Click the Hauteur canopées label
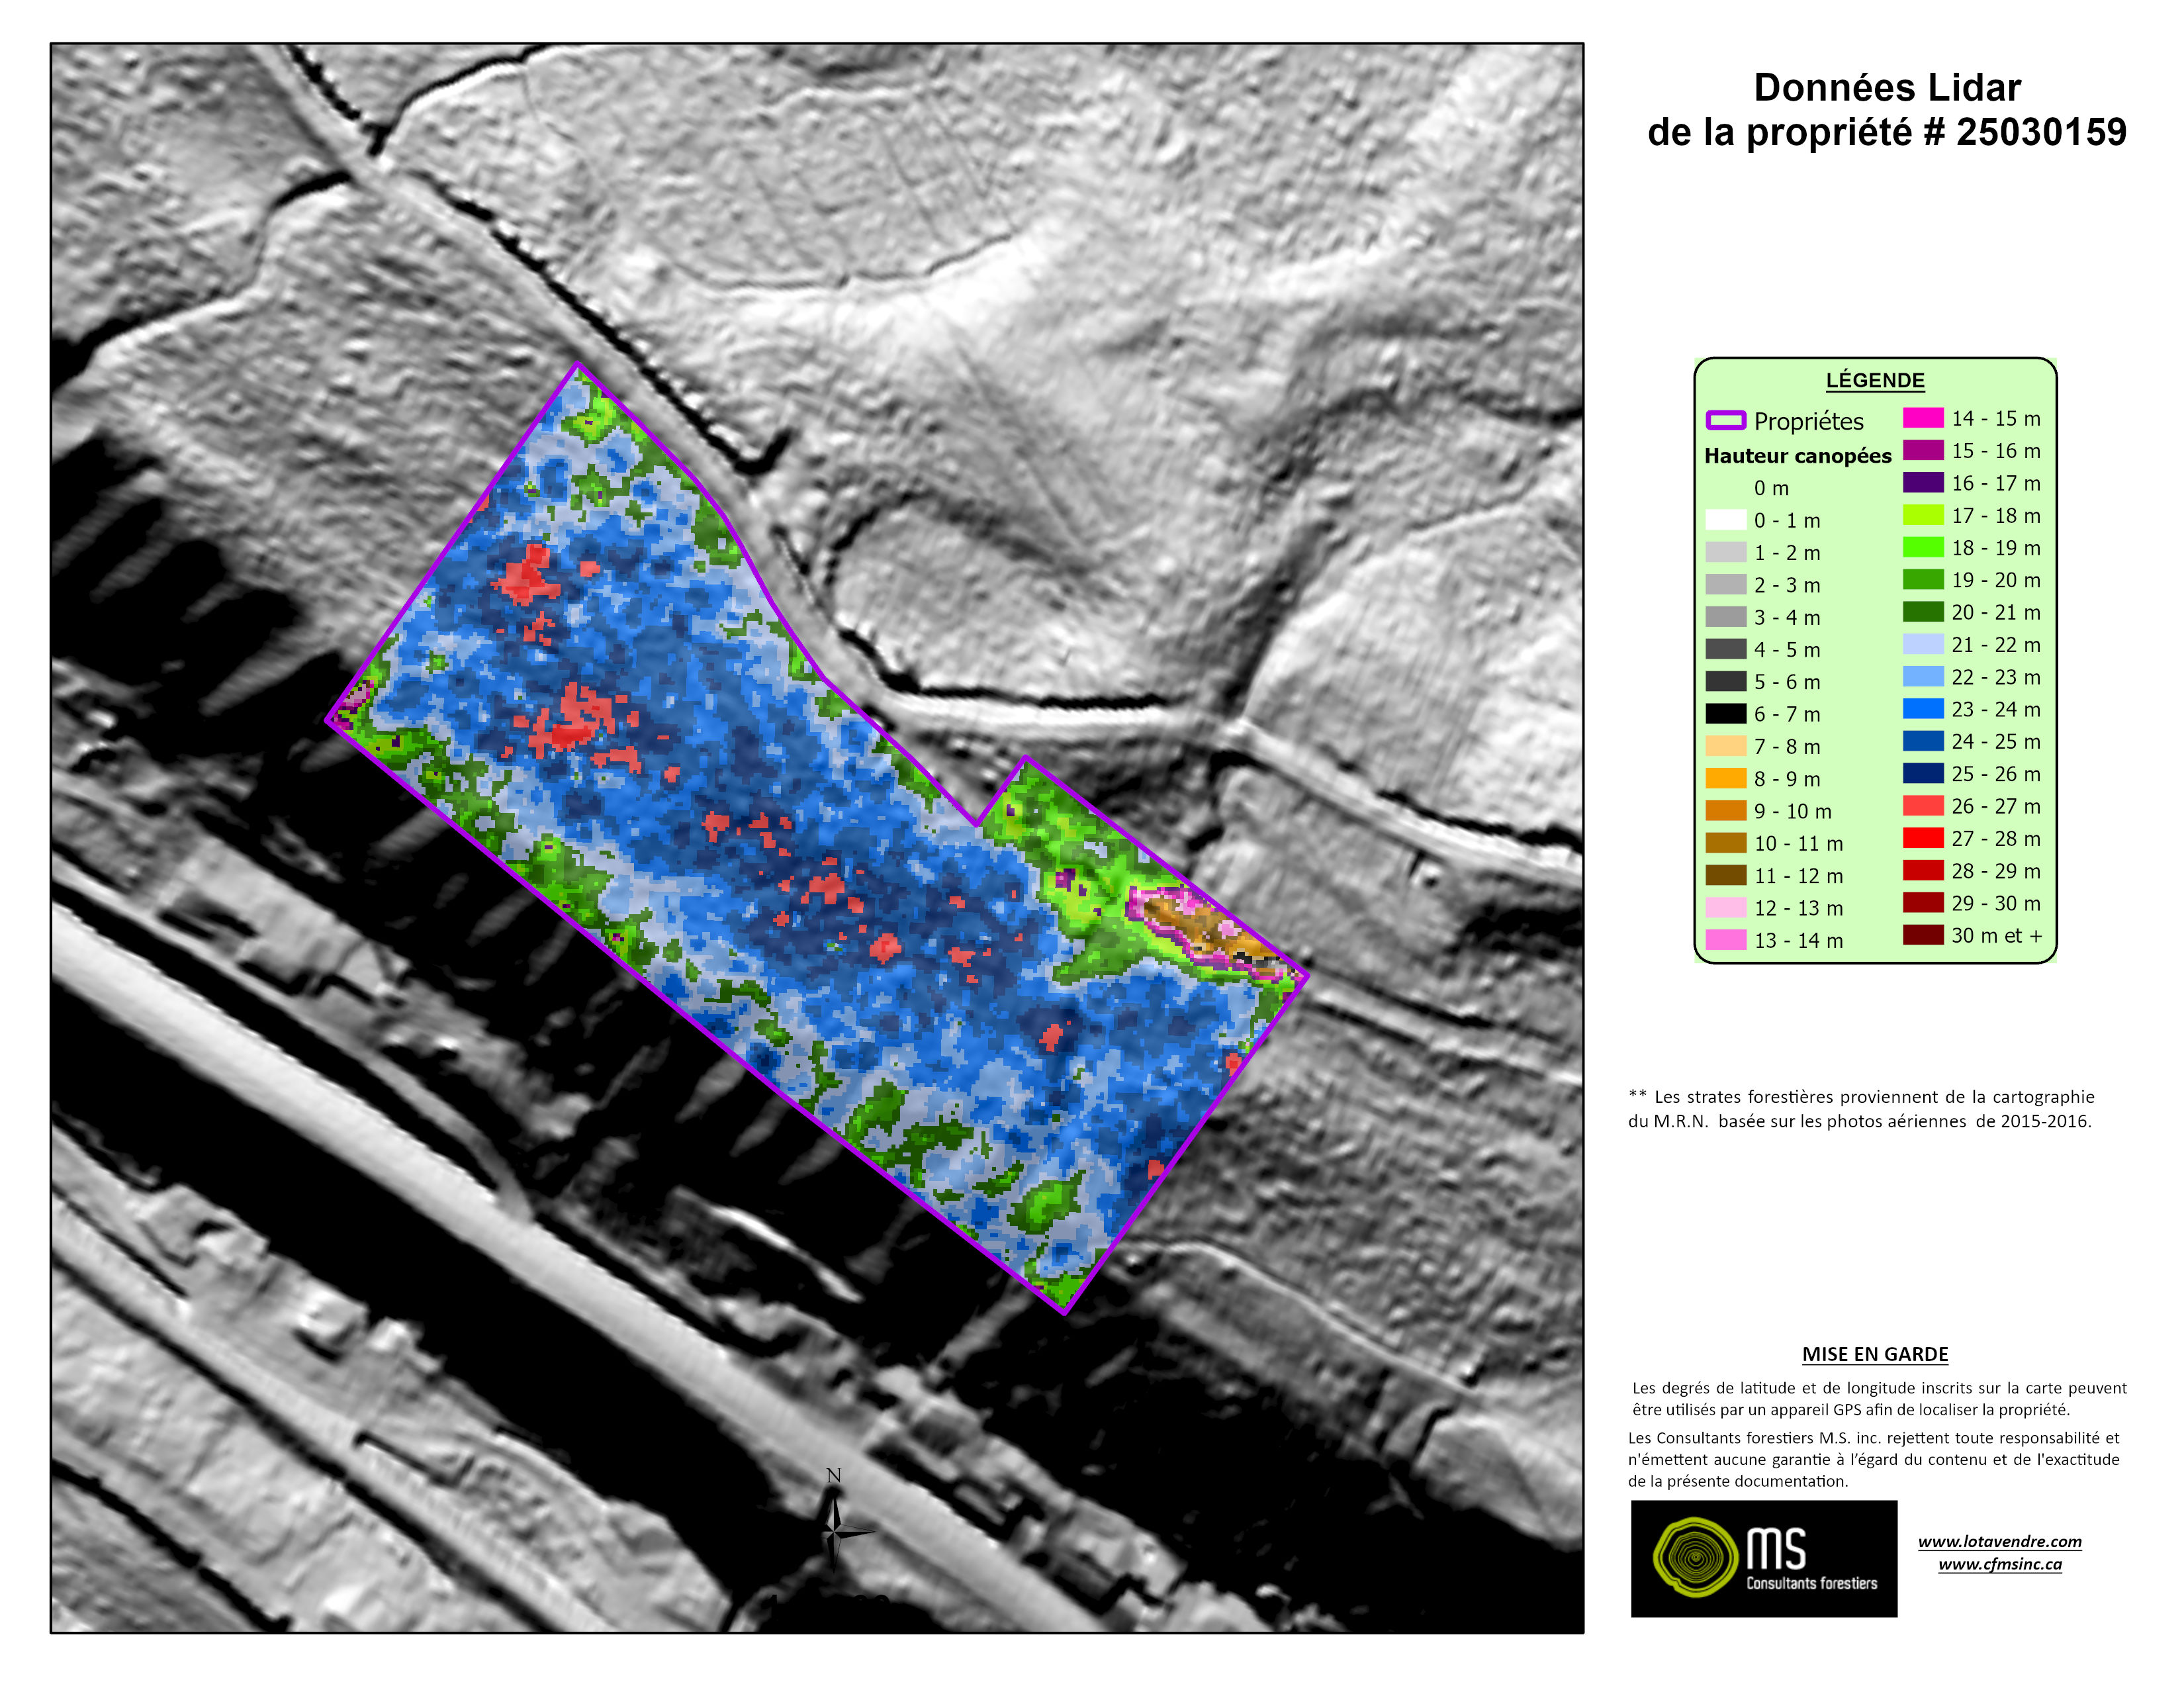2184x1688 pixels. point(1797,456)
